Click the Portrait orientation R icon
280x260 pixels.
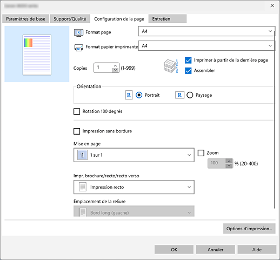(x=129, y=95)
